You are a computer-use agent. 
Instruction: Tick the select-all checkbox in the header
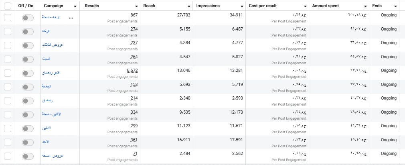pyautogui.click(x=8, y=6)
